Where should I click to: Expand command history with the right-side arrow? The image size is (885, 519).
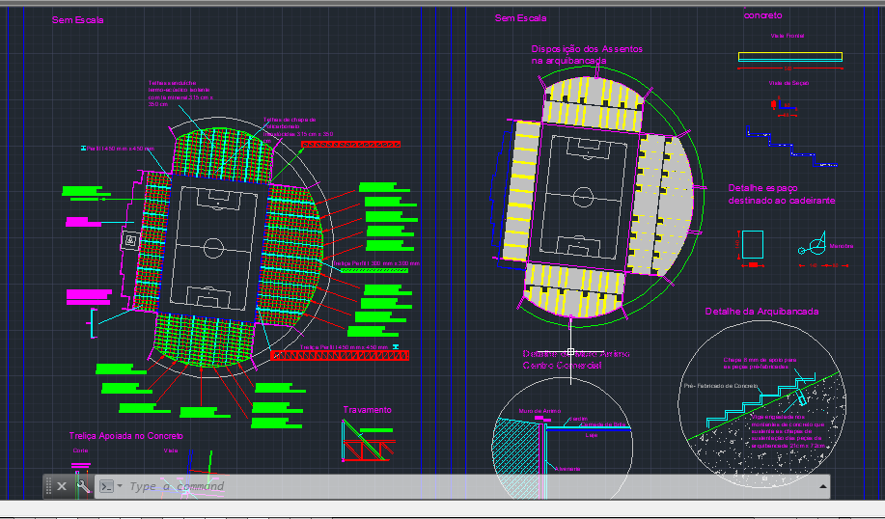[x=822, y=486]
